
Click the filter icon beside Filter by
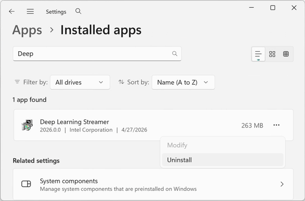(x=17, y=82)
